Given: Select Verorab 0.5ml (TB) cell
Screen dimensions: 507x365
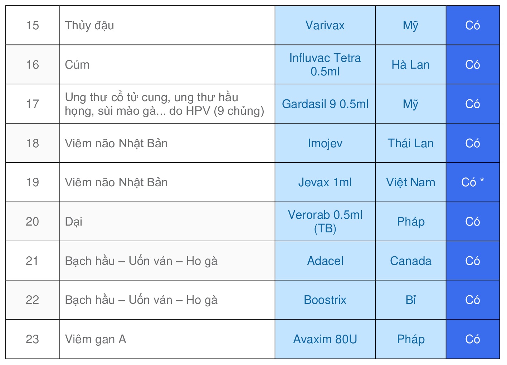Looking at the screenshot, I should [x=325, y=222].
